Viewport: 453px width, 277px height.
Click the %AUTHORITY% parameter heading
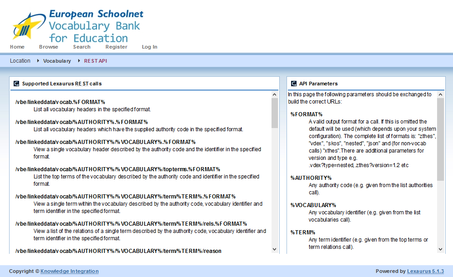pos(311,178)
